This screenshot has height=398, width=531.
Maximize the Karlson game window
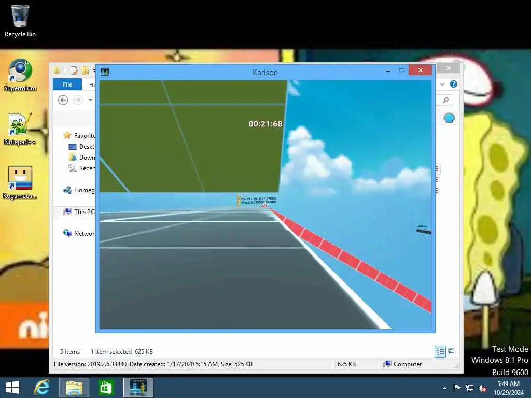coord(402,70)
